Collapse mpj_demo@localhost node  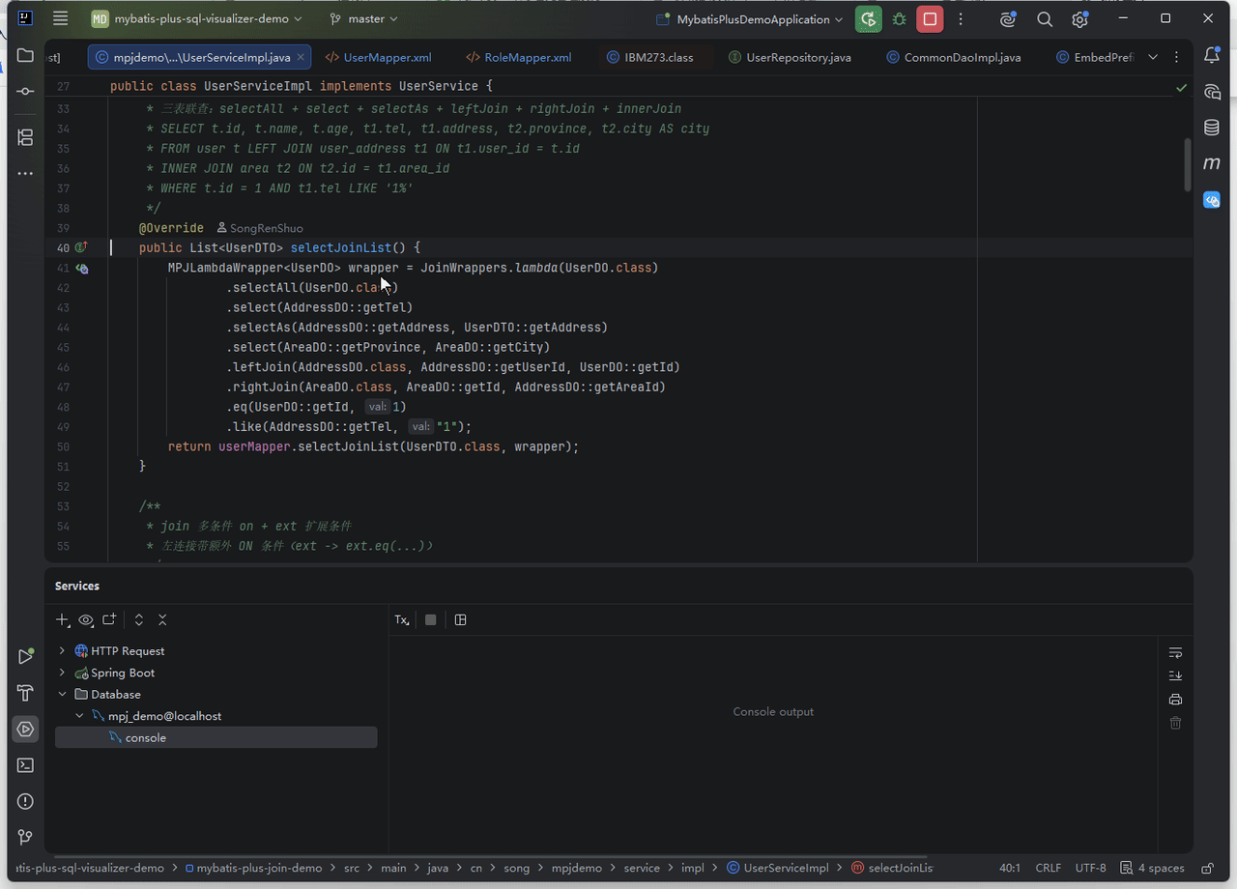point(79,716)
